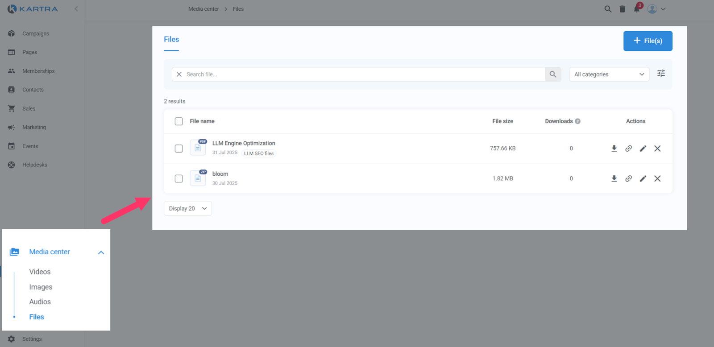The image size is (714, 347).
Task: Open the notifications bell
Action: pyautogui.click(x=637, y=8)
